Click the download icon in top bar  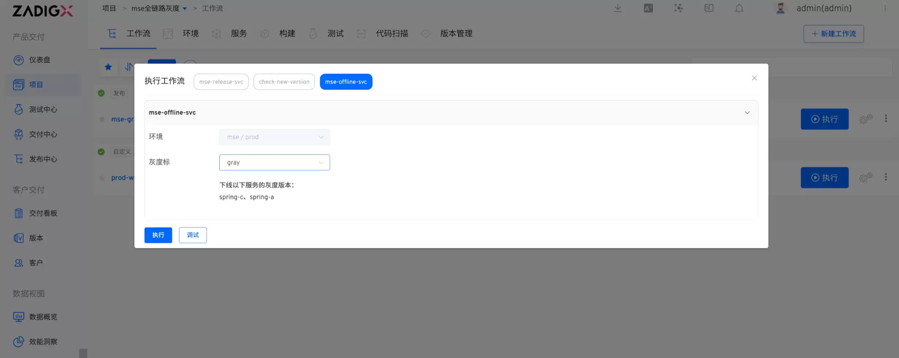click(x=617, y=8)
